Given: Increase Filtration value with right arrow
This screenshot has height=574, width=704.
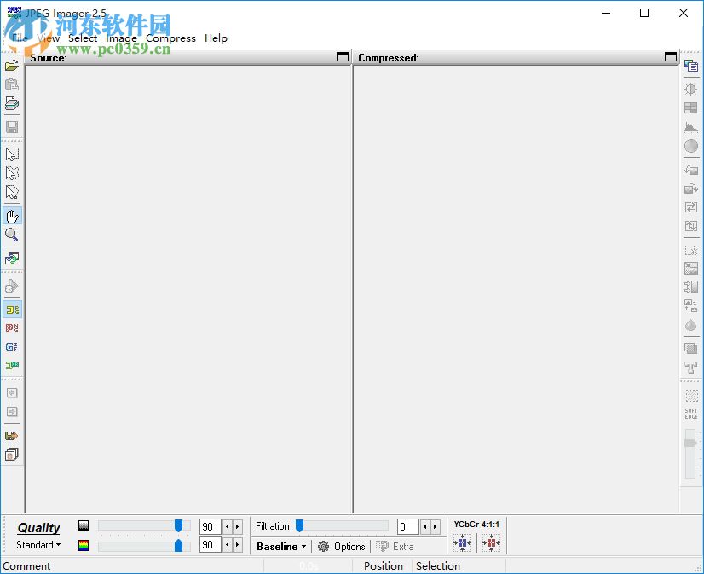Looking at the screenshot, I should [x=435, y=526].
